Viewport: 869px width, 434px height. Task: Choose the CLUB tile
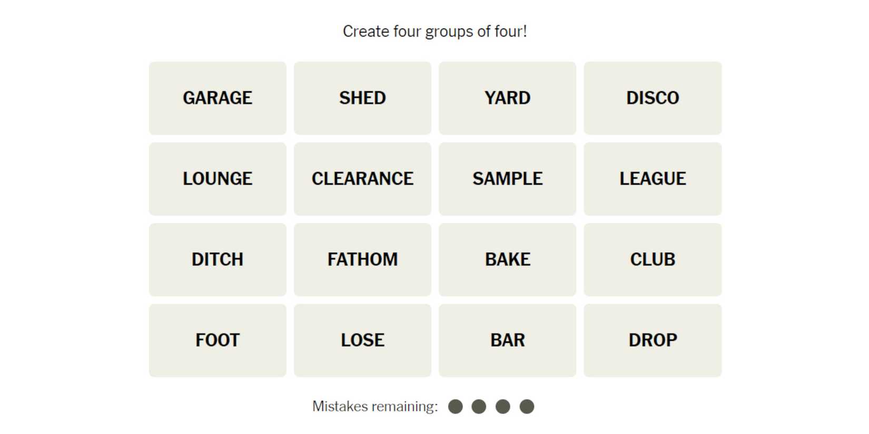coord(653,259)
